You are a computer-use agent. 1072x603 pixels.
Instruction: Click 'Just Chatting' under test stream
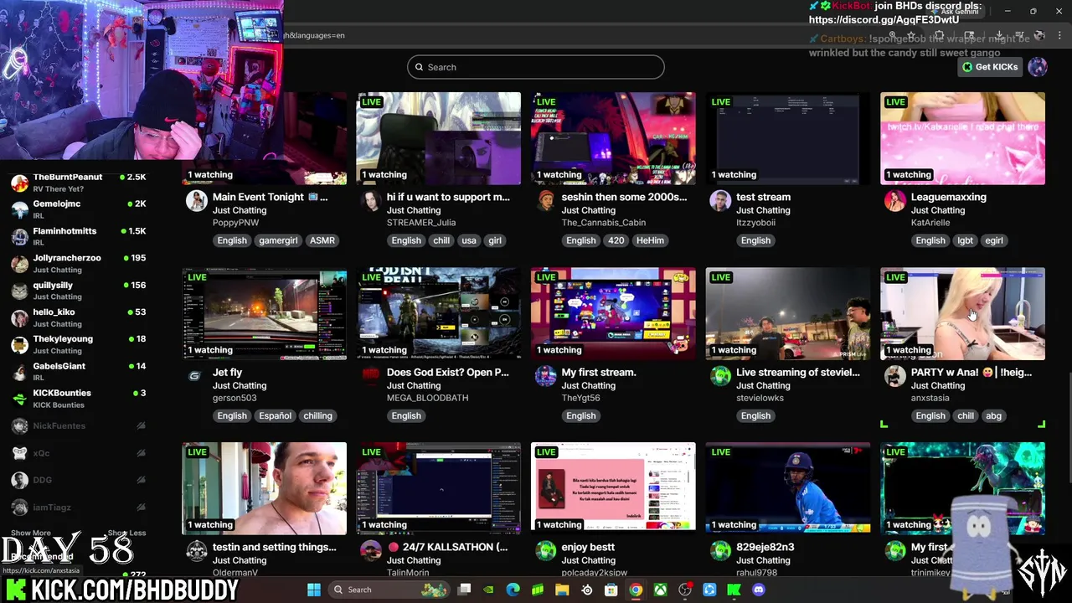click(763, 210)
